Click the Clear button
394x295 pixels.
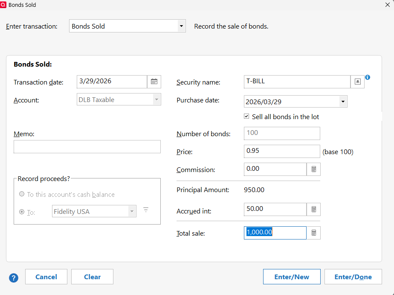point(92,277)
